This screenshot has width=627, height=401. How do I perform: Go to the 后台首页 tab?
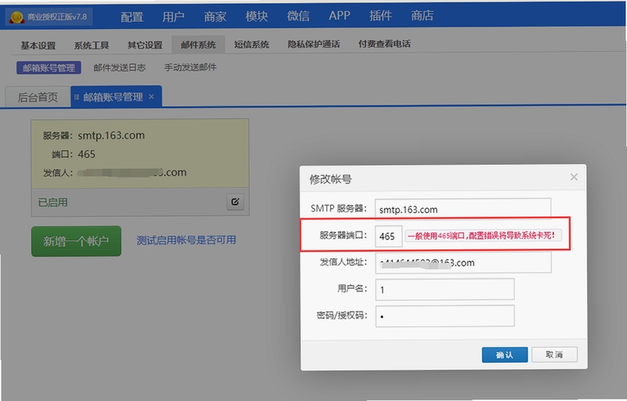click(x=38, y=97)
